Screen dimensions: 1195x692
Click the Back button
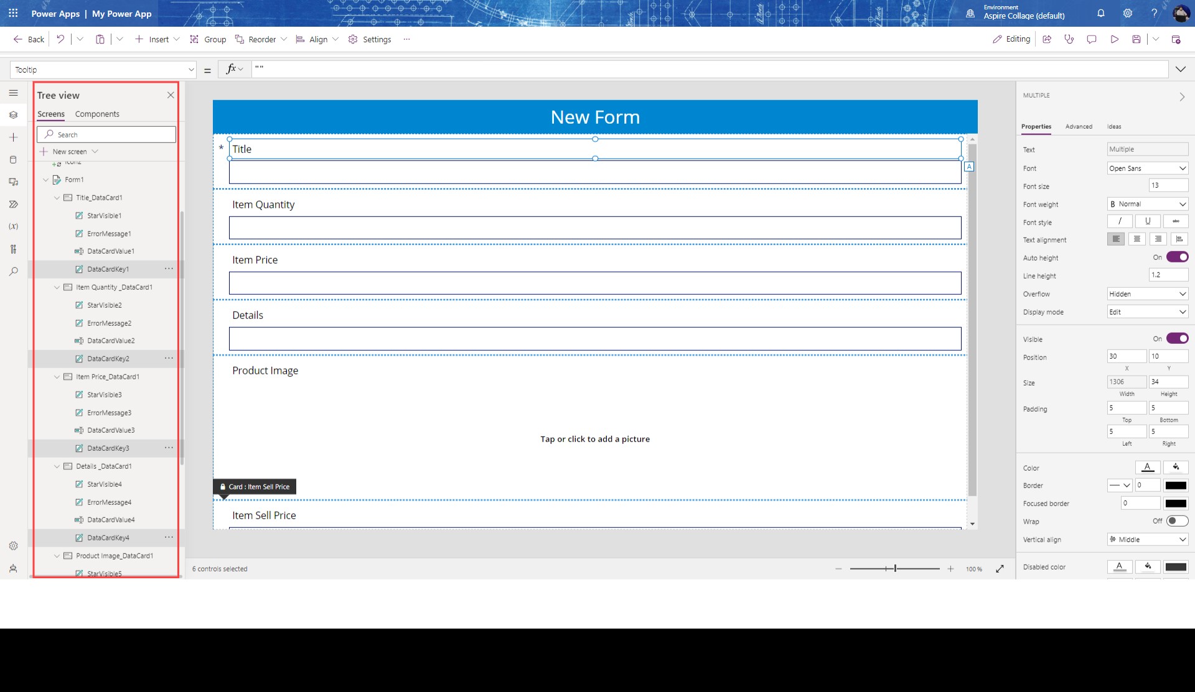click(x=27, y=39)
